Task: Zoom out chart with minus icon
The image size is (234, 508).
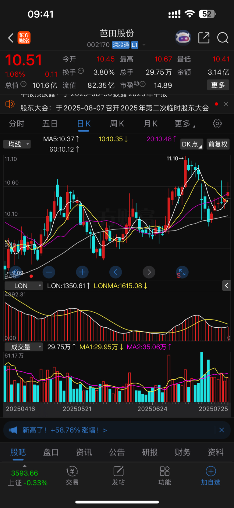Action: click(x=49, y=272)
